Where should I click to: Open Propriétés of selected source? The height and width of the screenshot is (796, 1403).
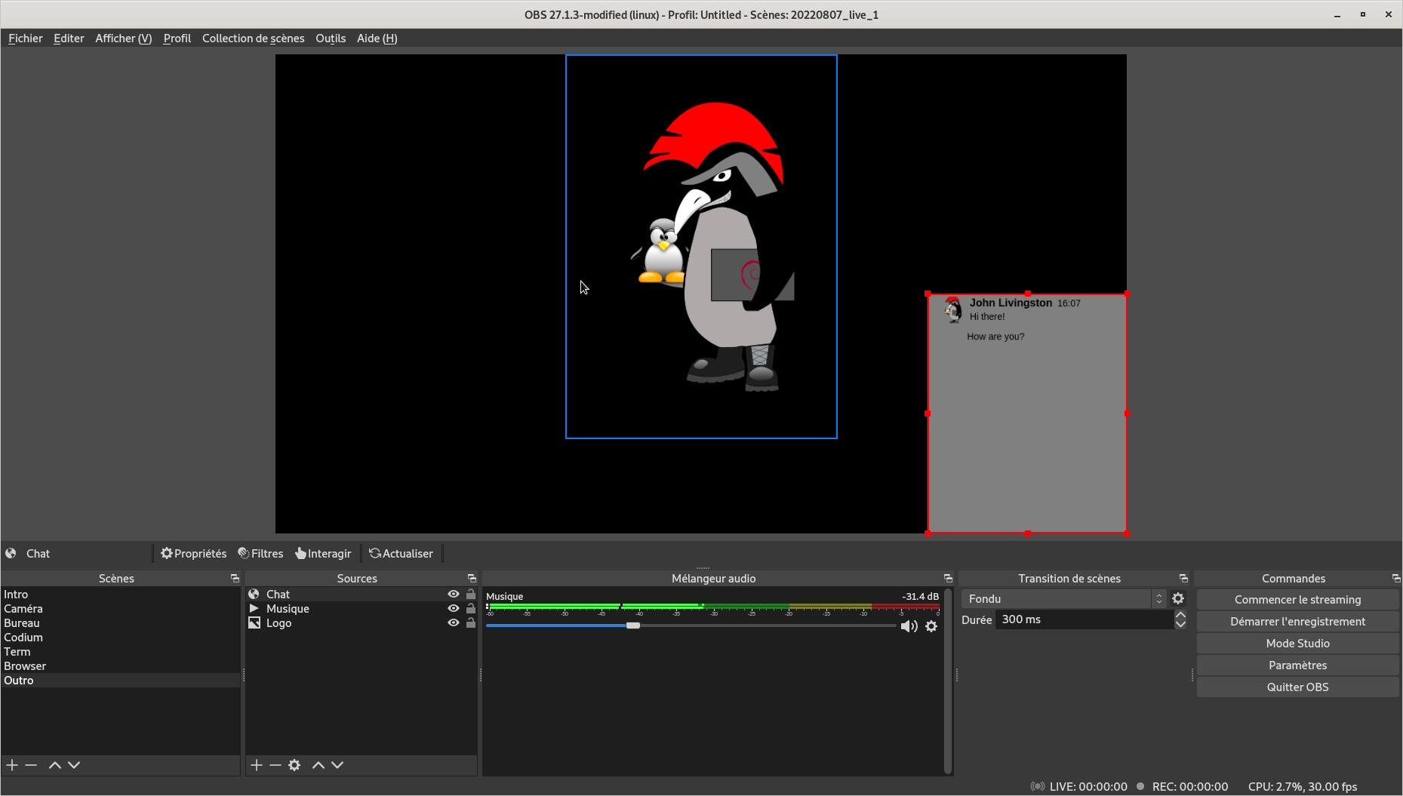click(x=194, y=554)
